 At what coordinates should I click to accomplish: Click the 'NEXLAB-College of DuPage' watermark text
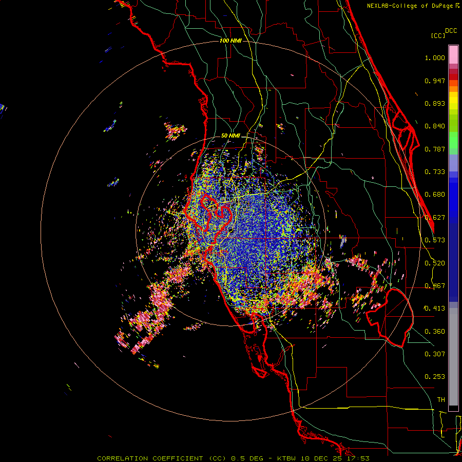[410, 6]
